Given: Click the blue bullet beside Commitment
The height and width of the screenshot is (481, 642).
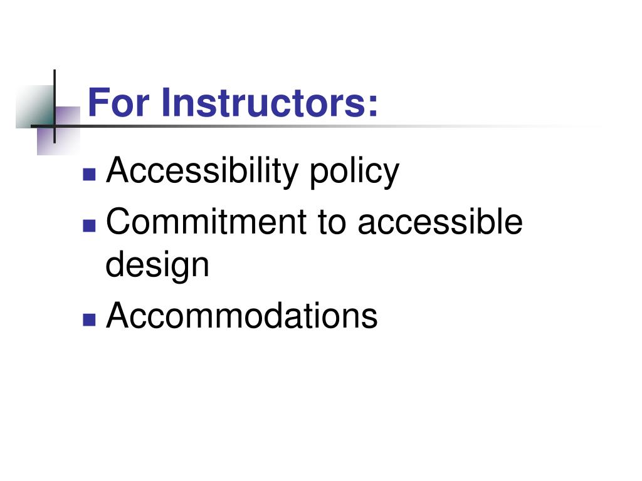Looking at the screenshot, I should pyautogui.click(x=89, y=225).
